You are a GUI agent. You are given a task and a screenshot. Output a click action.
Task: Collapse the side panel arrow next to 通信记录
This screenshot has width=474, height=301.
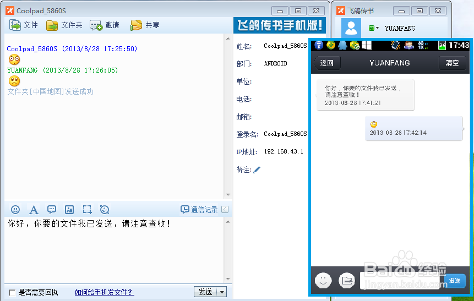tap(225, 210)
